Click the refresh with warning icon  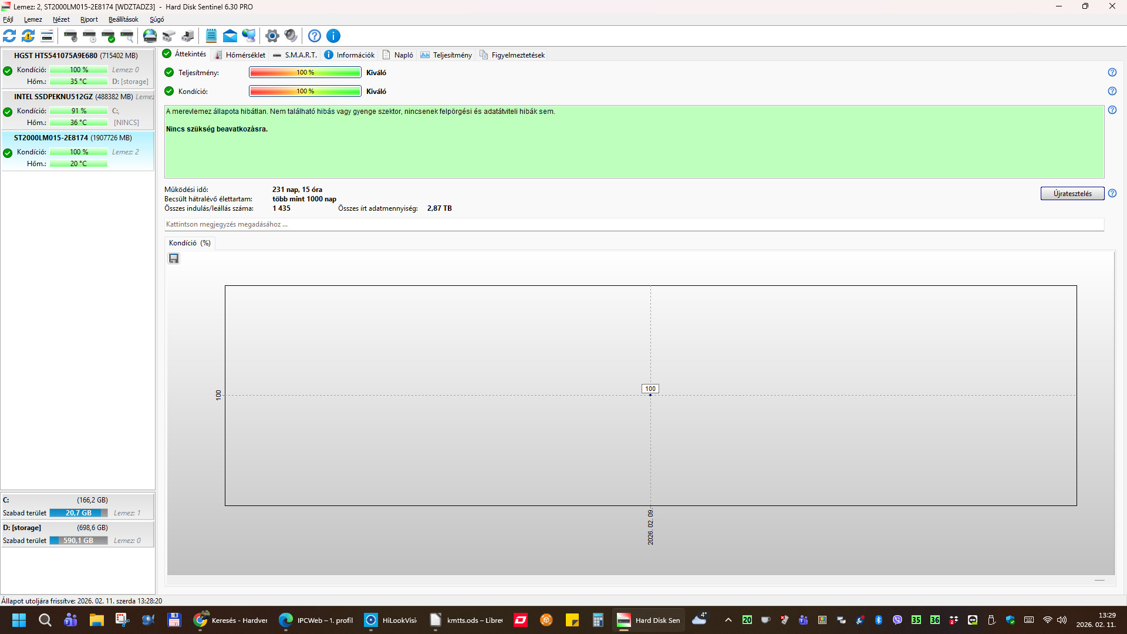(x=28, y=36)
